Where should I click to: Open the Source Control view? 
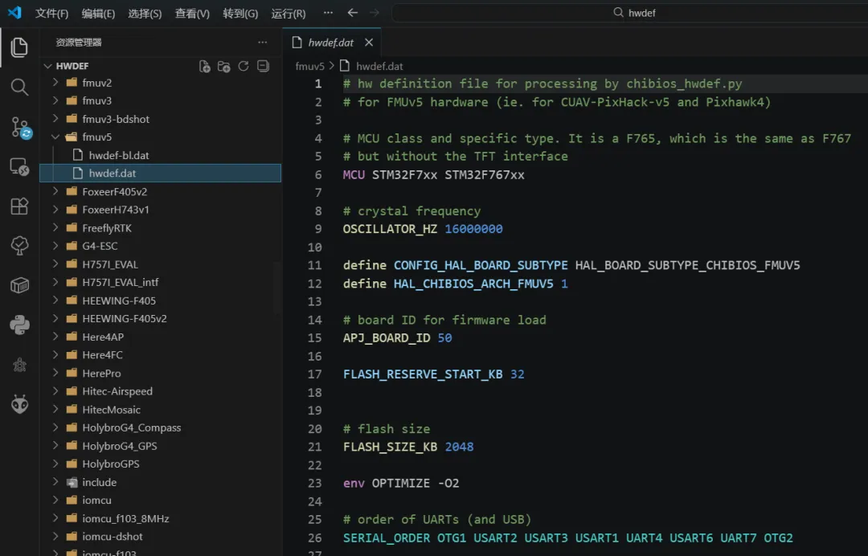(x=19, y=127)
